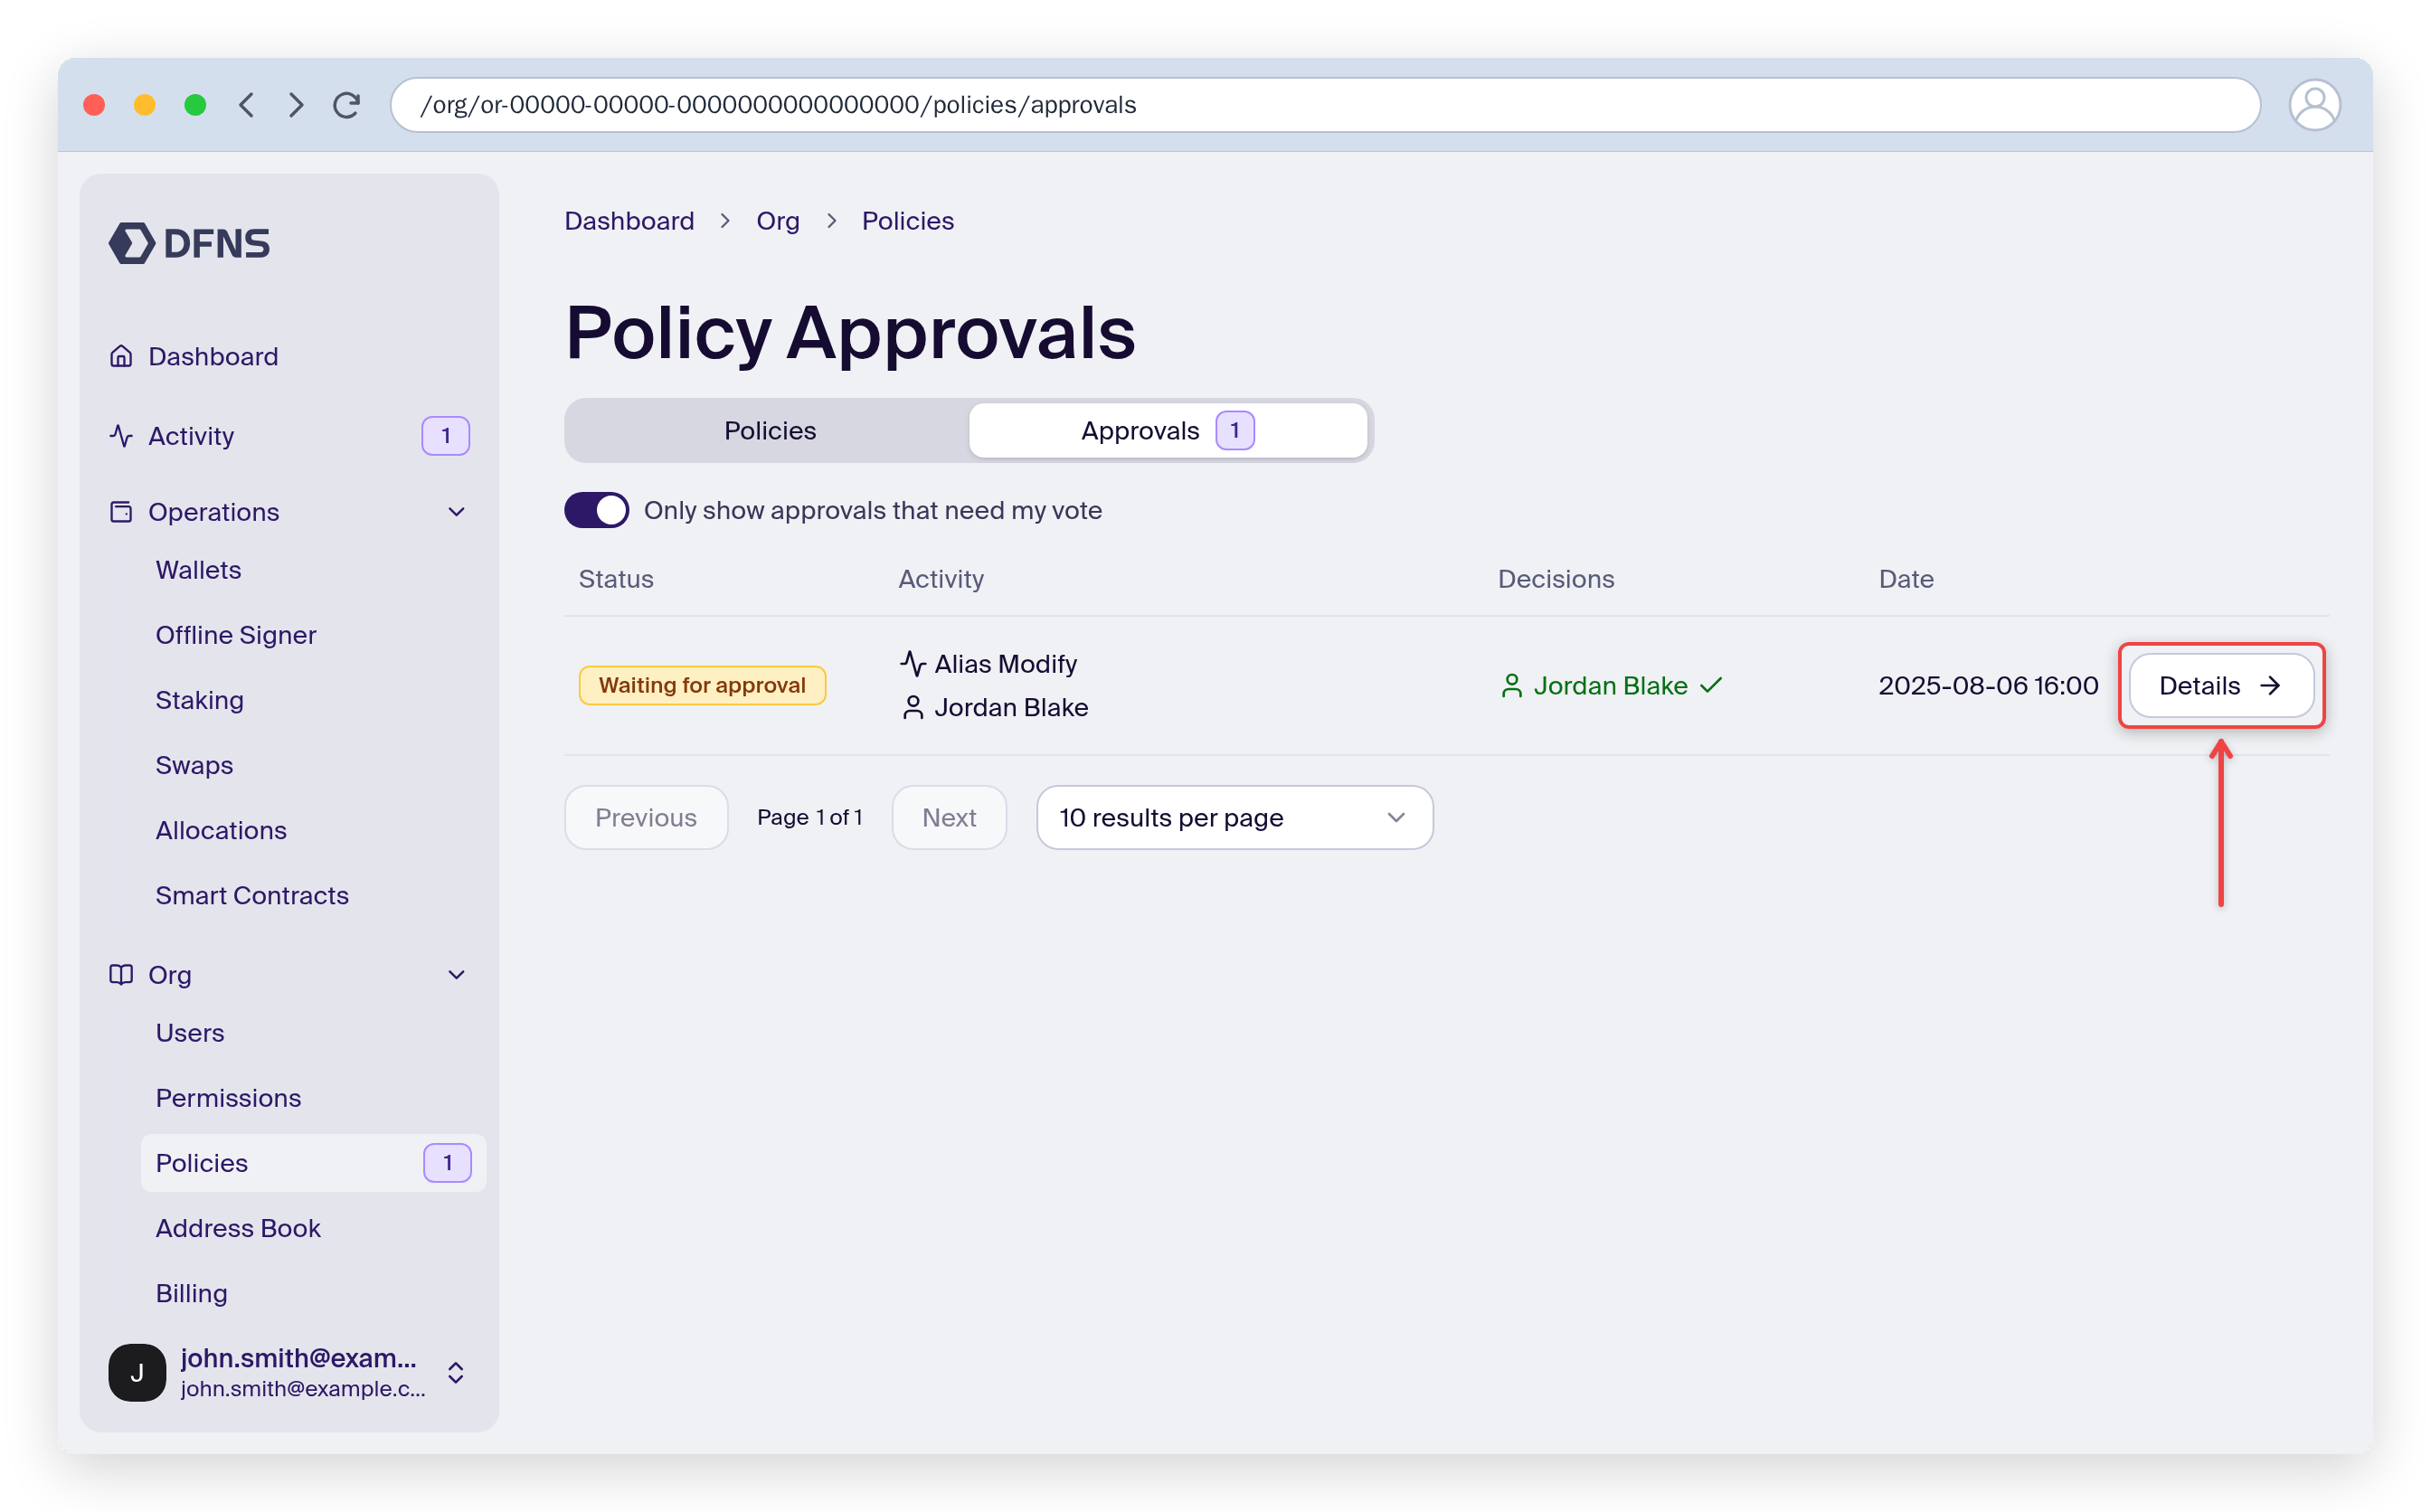Open Users in the sidebar

[x=190, y=1033]
